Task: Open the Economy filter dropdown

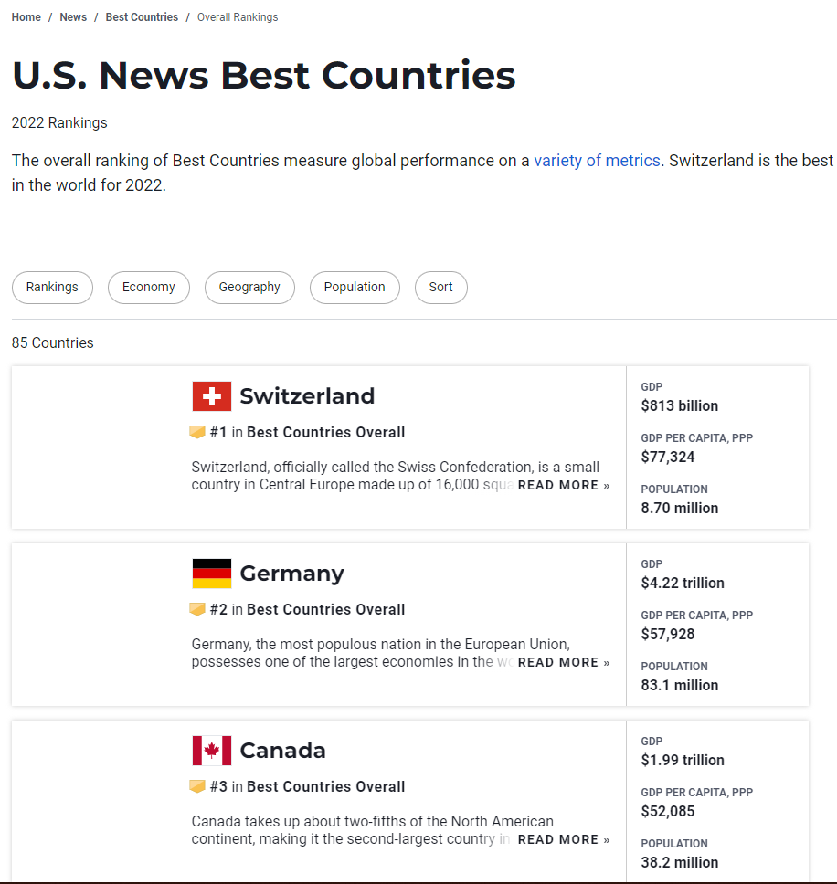Action: point(148,287)
